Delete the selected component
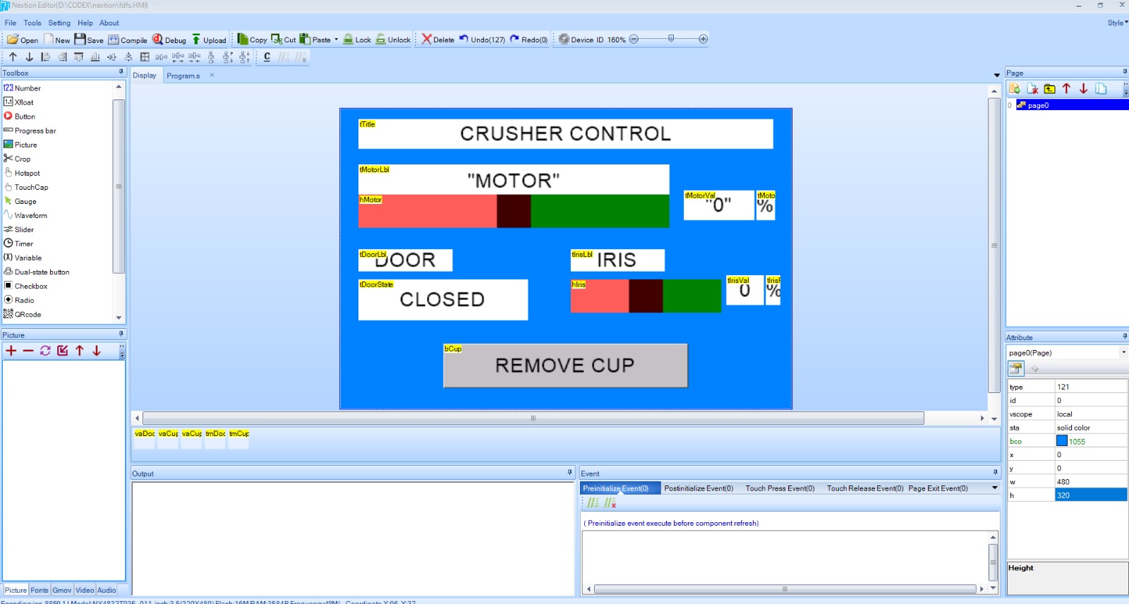This screenshot has width=1129, height=604. pos(438,40)
